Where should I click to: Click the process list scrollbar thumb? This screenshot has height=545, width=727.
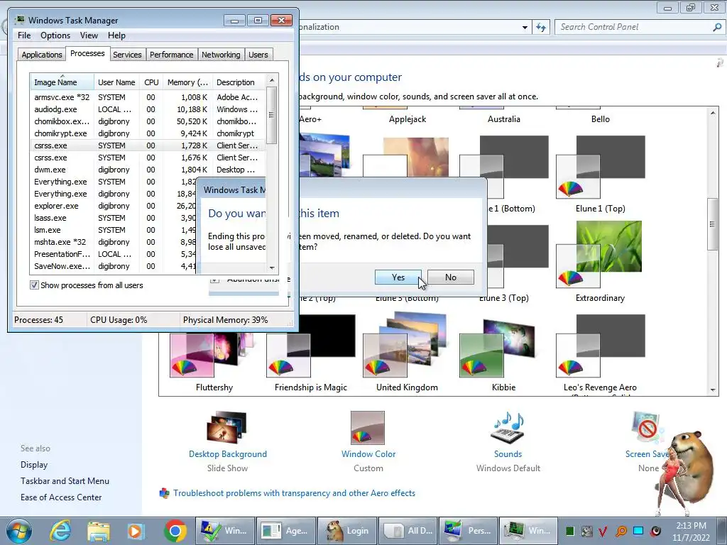click(272, 115)
